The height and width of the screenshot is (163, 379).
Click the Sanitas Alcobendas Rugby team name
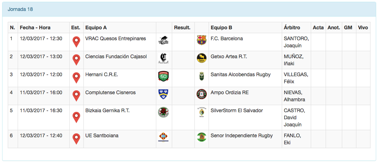coord(240,74)
